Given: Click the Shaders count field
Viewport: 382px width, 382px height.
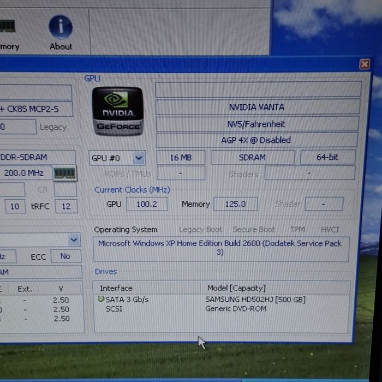Looking at the screenshot, I should [x=309, y=173].
